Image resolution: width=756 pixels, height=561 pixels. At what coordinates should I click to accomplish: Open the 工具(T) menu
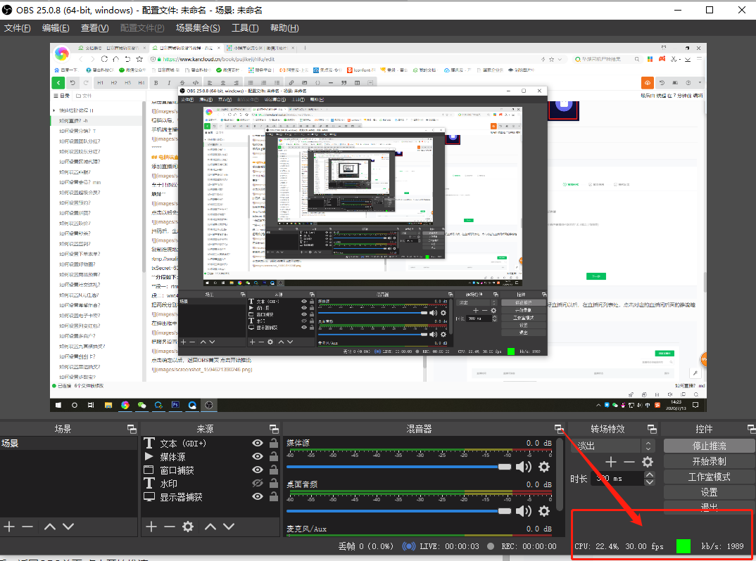point(245,28)
